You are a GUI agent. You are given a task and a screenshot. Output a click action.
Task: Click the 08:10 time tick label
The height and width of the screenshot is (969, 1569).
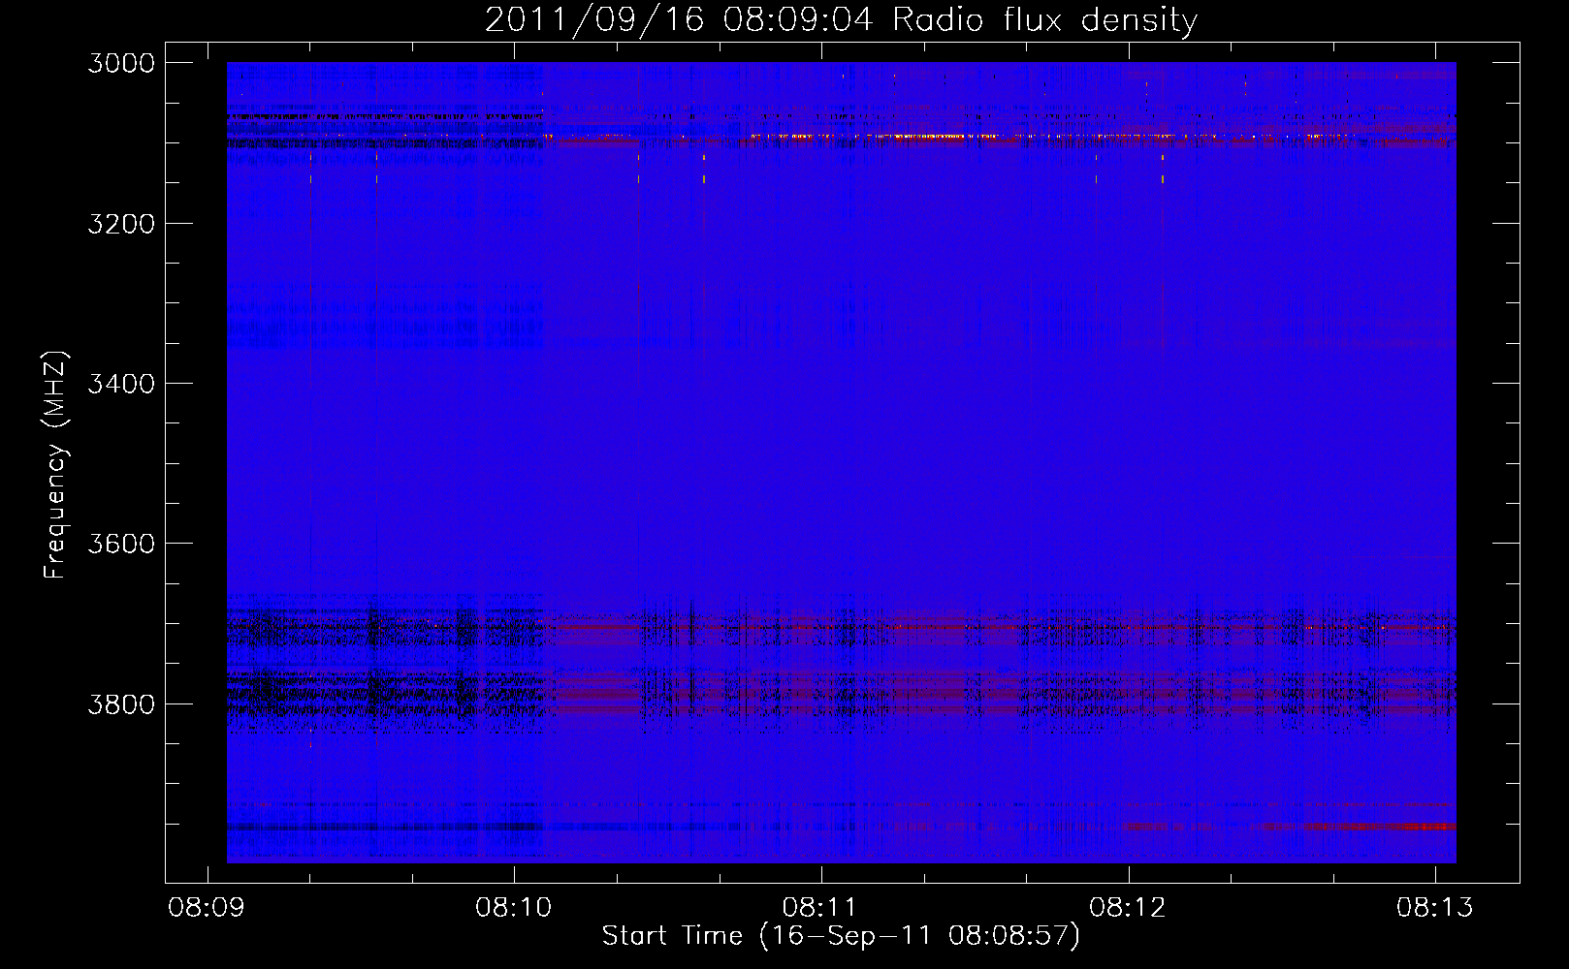click(514, 908)
